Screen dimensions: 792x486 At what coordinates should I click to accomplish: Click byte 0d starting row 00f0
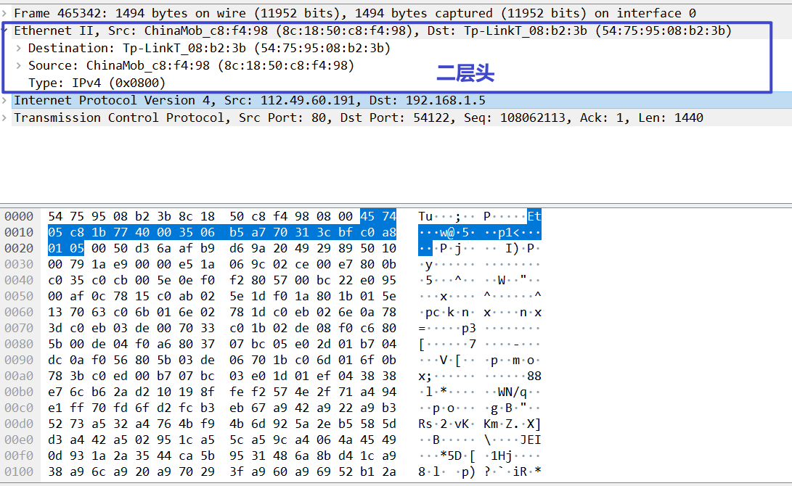coord(55,456)
